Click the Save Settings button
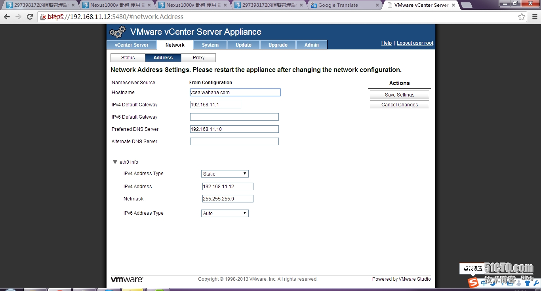 click(400, 95)
